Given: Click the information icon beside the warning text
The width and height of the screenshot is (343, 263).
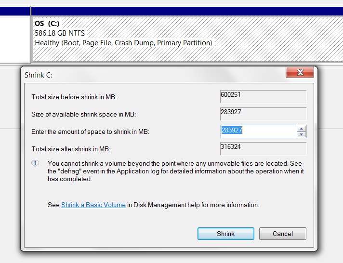Looking at the screenshot, I should [35, 163].
